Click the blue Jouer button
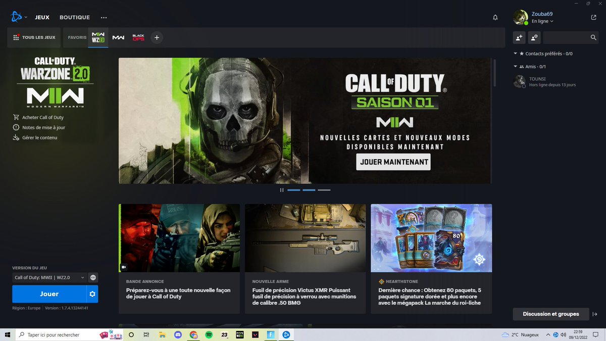Image resolution: width=606 pixels, height=341 pixels. tap(49, 294)
